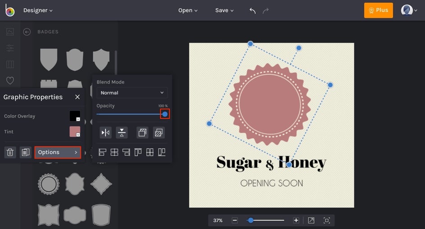The height and width of the screenshot is (229, 425).
Task: Select the round scalloped seal badge thumbnail
Action: click(x=49, y=184)
